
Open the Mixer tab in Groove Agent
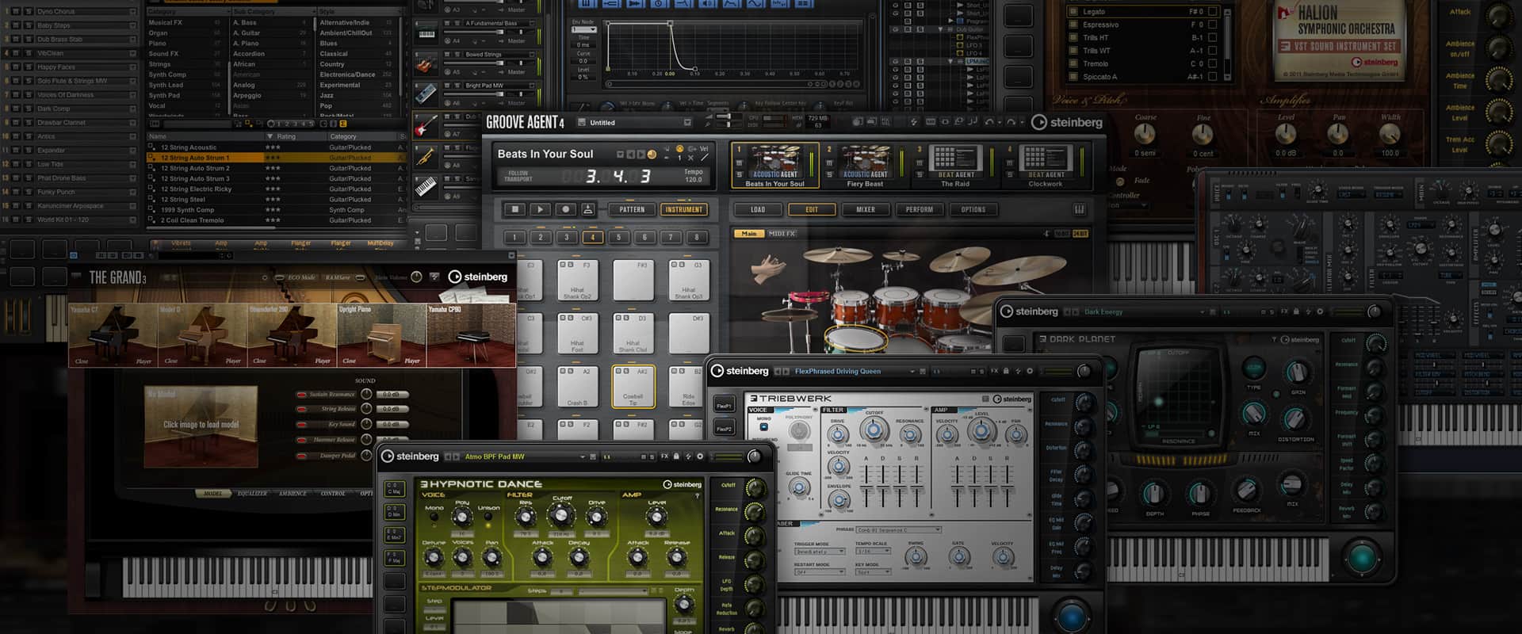click(x=866, y=209)
